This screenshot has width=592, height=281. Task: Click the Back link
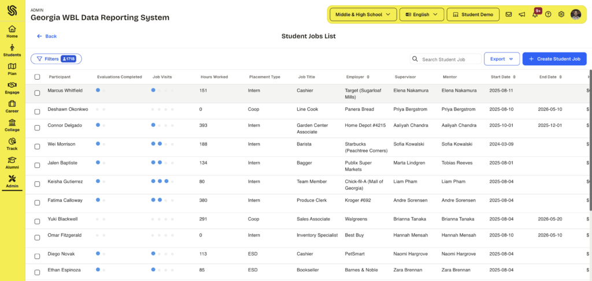pos(47,36)
